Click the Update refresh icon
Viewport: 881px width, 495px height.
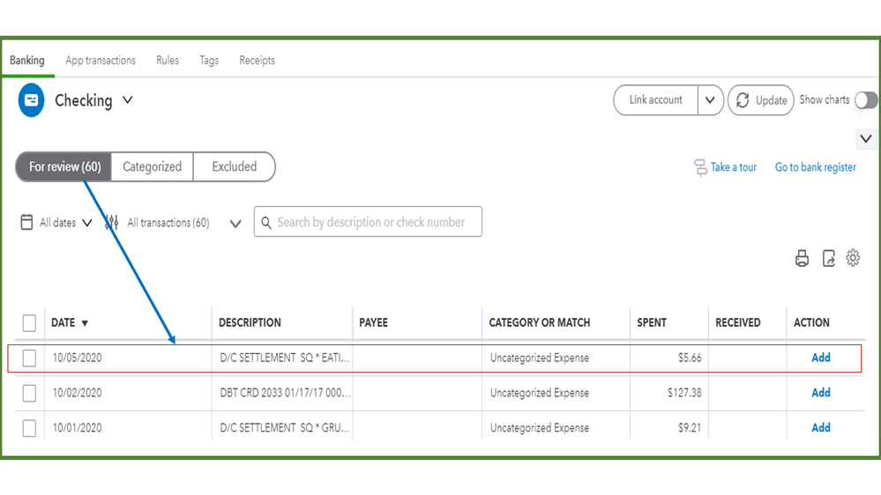click(x=743, y=100)
